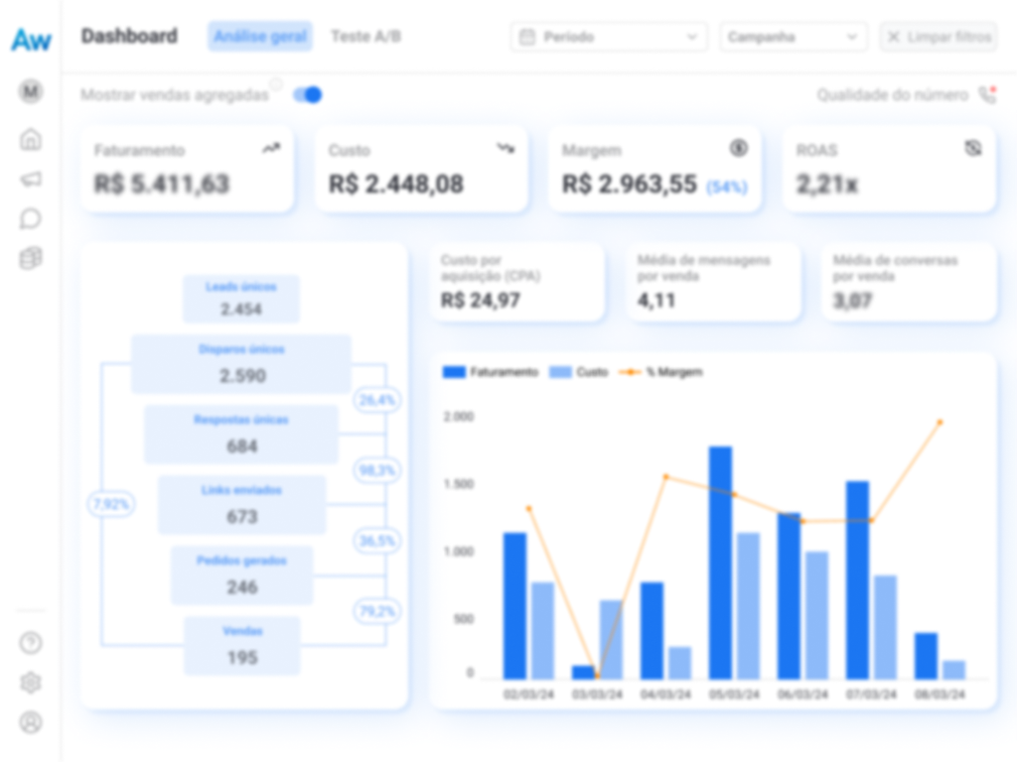Switch to Teste A/B tab
This screenshot has height=762, width=1017.
[365, 37]
